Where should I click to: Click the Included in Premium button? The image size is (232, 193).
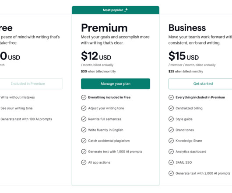point(28,84)
